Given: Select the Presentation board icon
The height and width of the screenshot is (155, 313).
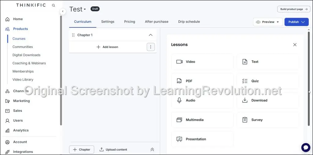Looking at the screenshot, I should [x=179, y=139].
